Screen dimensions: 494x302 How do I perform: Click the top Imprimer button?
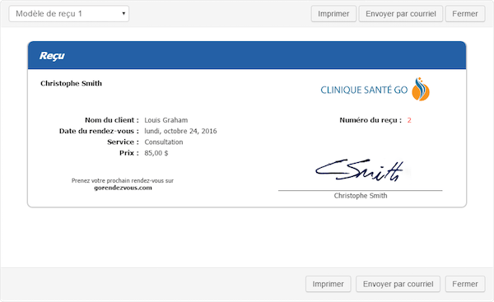[x=333, y=14]
